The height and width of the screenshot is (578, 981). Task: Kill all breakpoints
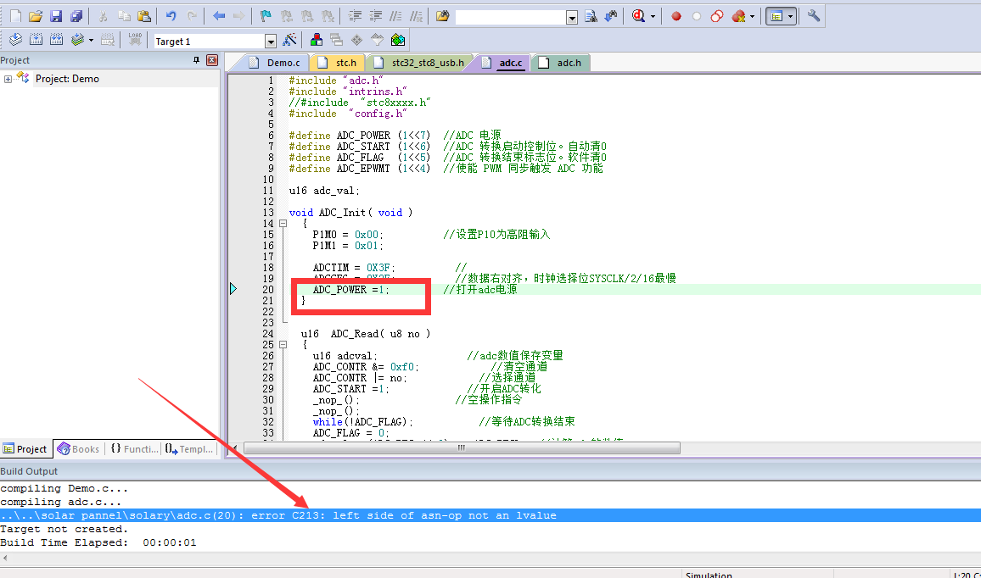tap(739, 16)
